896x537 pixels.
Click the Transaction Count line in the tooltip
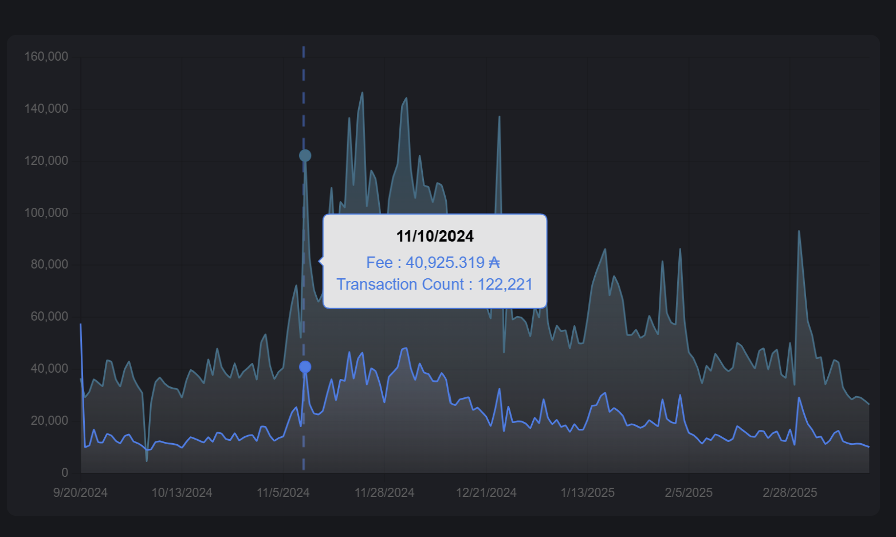(x=434, y=285)
